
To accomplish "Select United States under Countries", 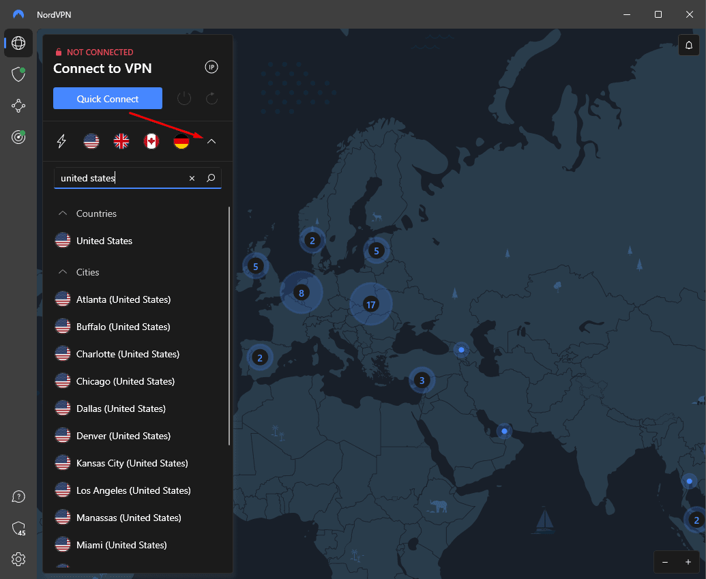I will (x=138, y=241).
